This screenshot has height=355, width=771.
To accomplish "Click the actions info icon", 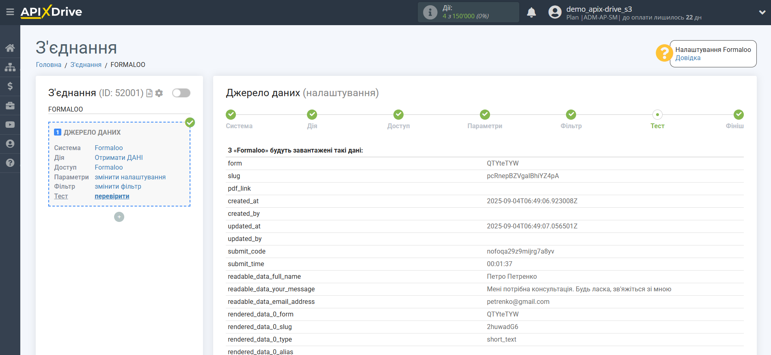I will 430,12.
